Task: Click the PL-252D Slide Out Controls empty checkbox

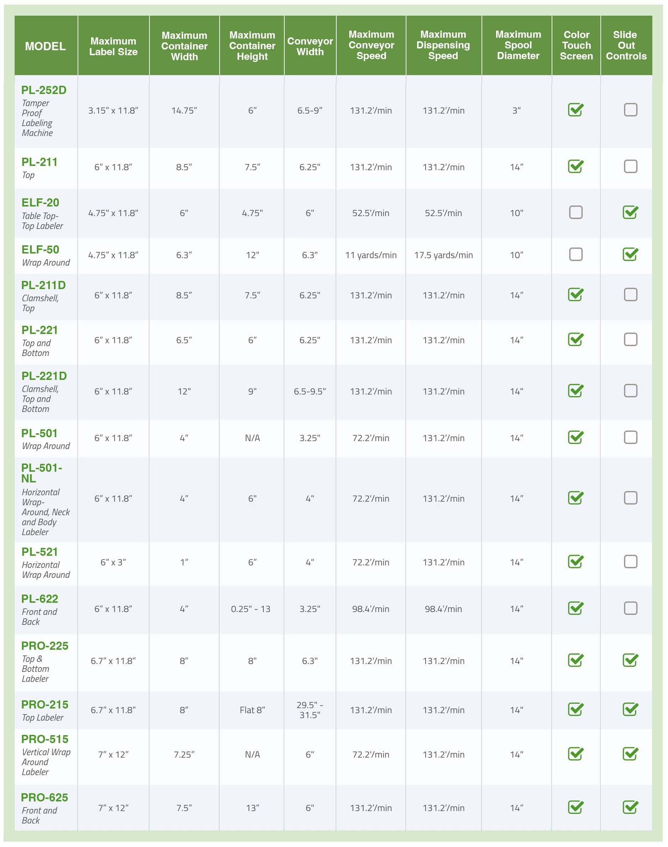Action: (630, 110)
